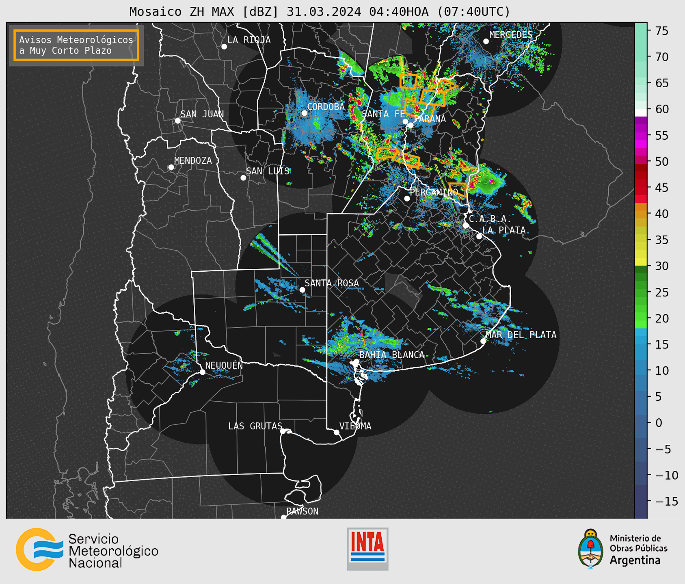The width and height of the screenshot is (685, 584).
Task: Click the CORDOBA city label
Action: click(x=326, y=107)
